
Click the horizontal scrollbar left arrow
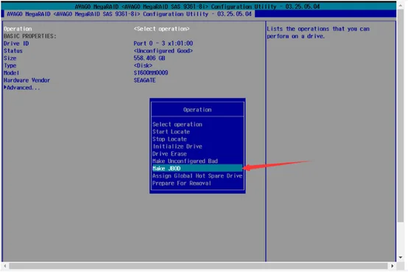(x=4, y=266)
